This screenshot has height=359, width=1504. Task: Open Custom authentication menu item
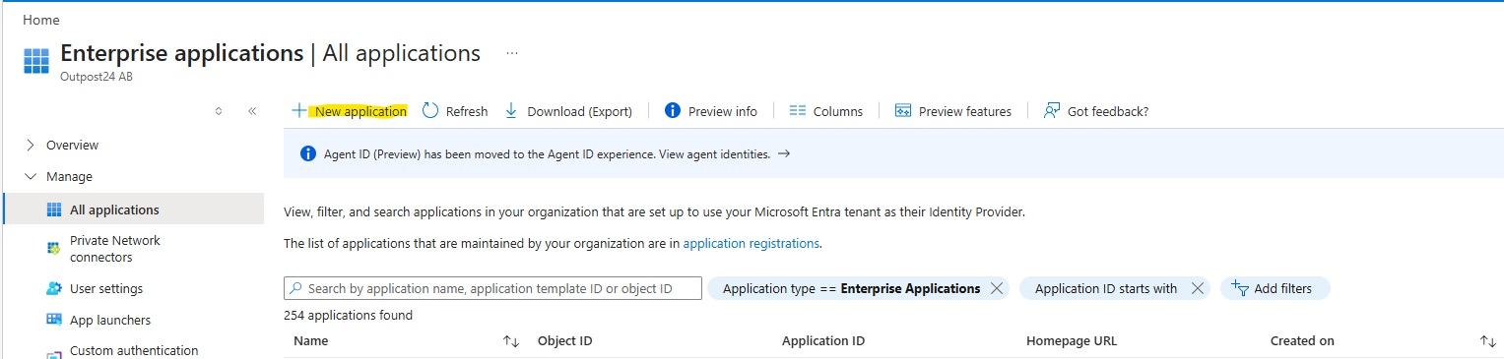click(133, 350)
